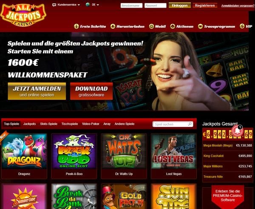Click the spade icon beside Aktionen

click(173, 26)
